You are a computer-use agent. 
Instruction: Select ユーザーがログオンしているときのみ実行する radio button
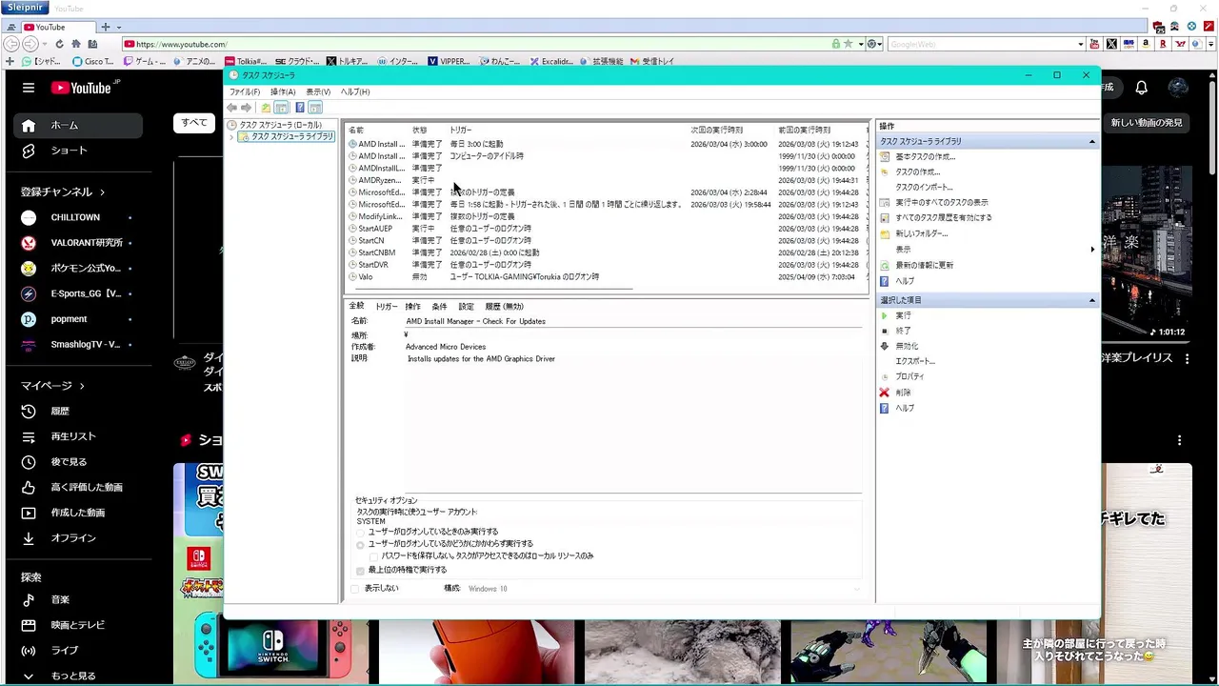coord(361,532)
